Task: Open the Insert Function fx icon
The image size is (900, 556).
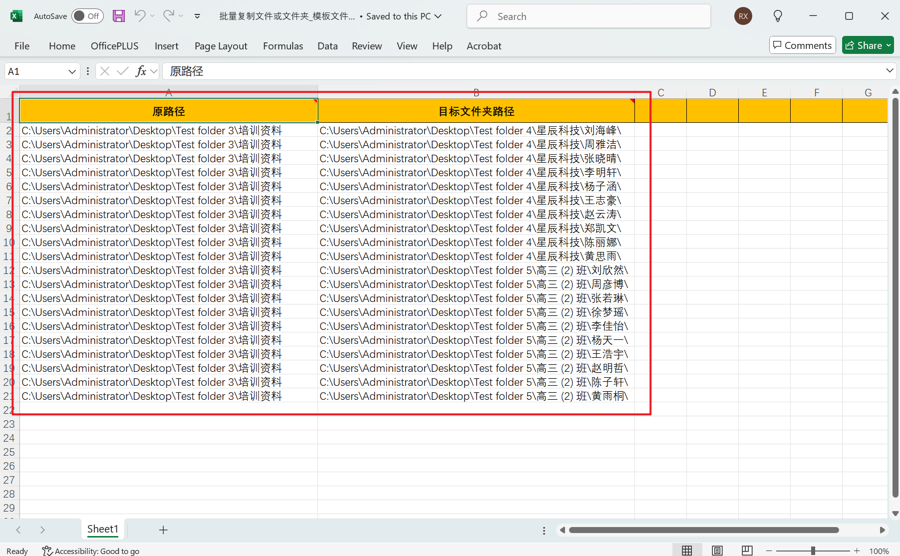Action: point(141,71)
